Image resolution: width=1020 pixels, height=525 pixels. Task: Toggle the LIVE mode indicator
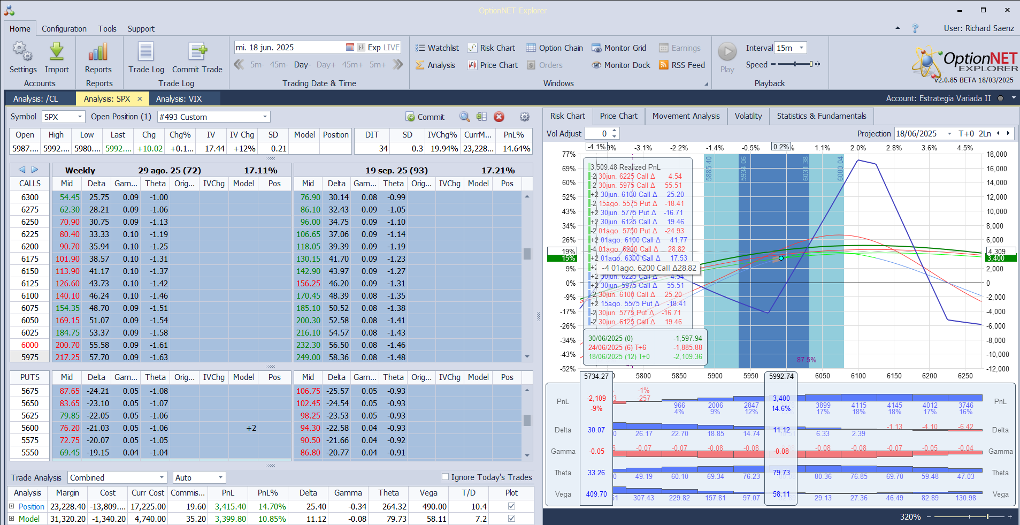392,48
